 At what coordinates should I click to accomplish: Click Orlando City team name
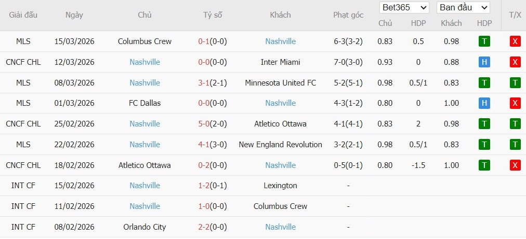tap(144, 227)
